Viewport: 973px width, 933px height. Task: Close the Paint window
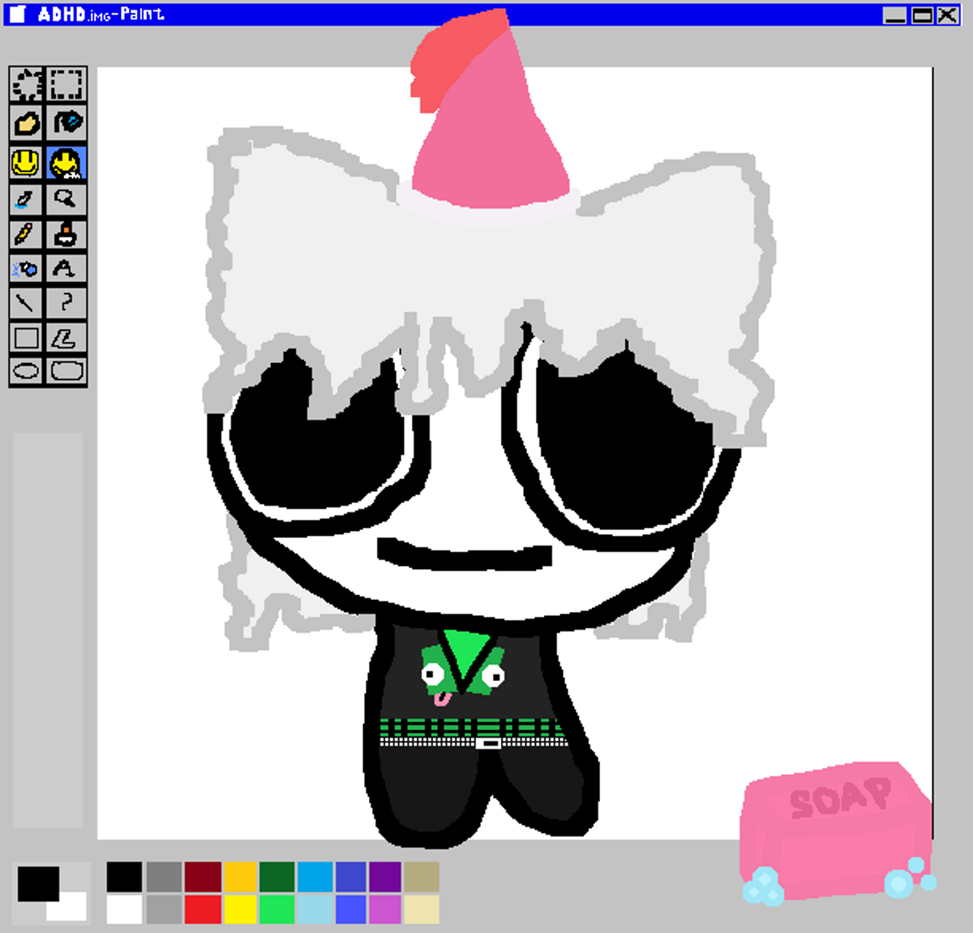947,15
